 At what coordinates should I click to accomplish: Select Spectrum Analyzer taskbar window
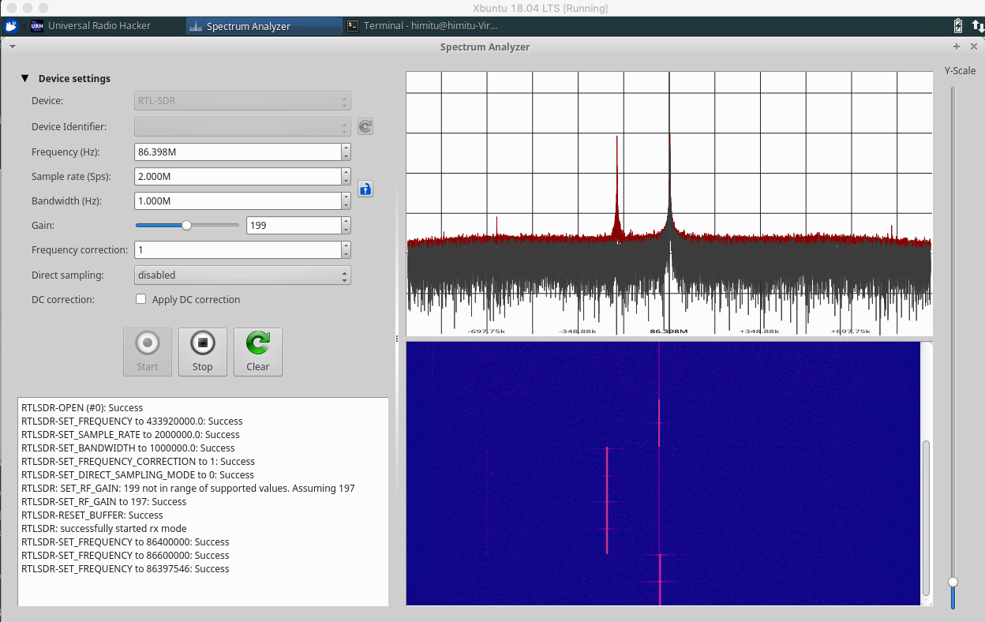264,26
